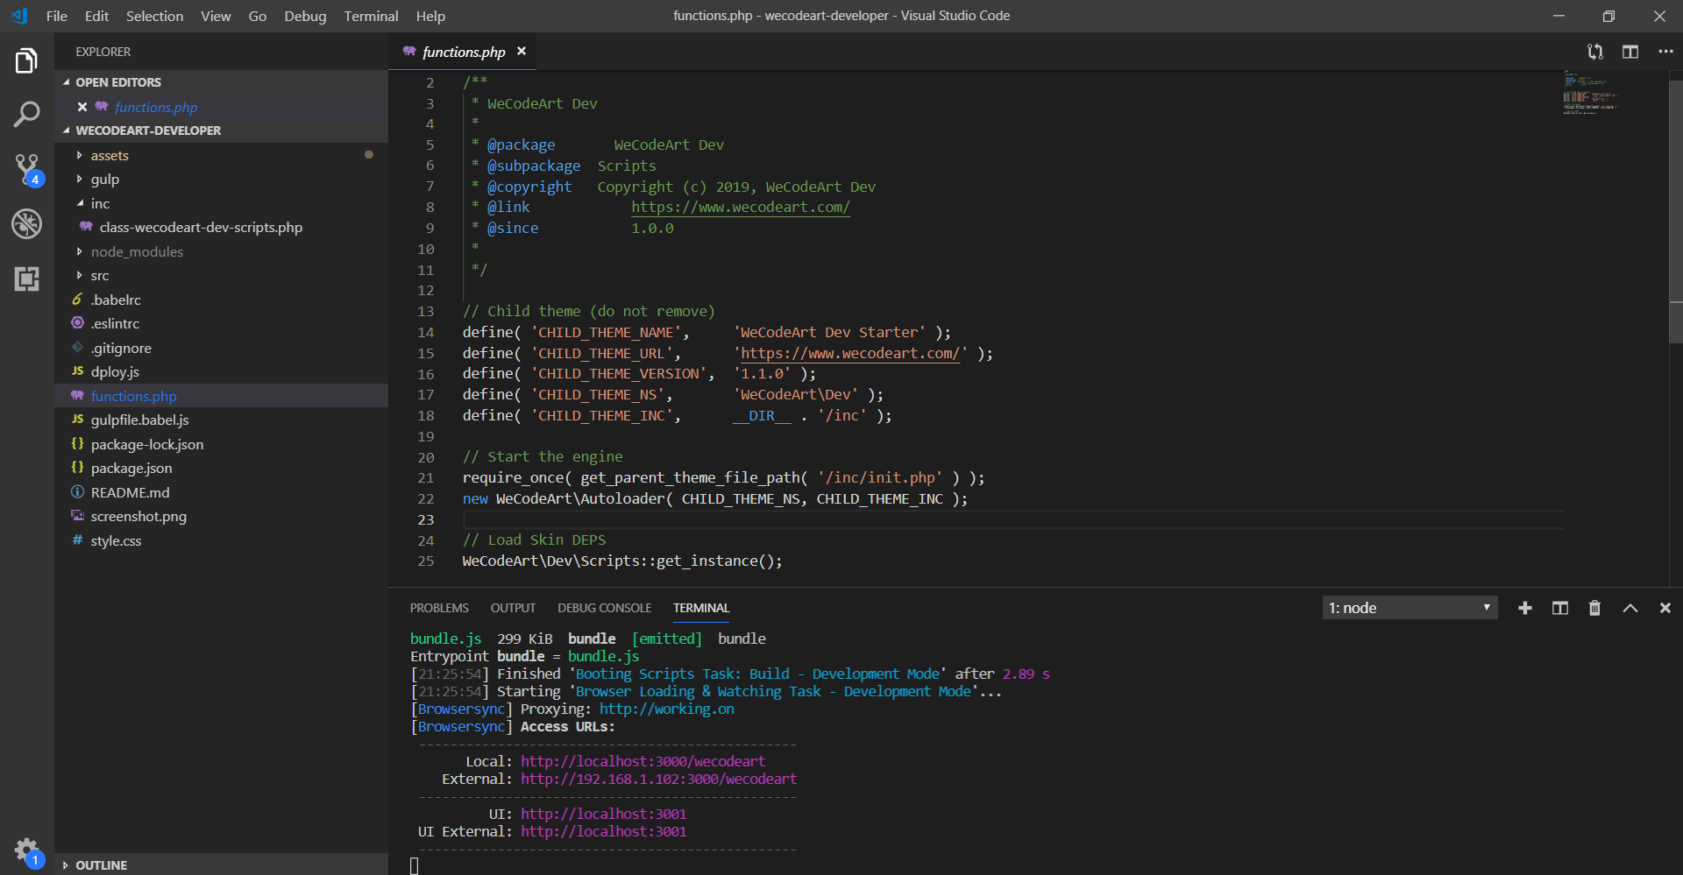
Task: Switch to the Problems tab
Action: [439, 608]
